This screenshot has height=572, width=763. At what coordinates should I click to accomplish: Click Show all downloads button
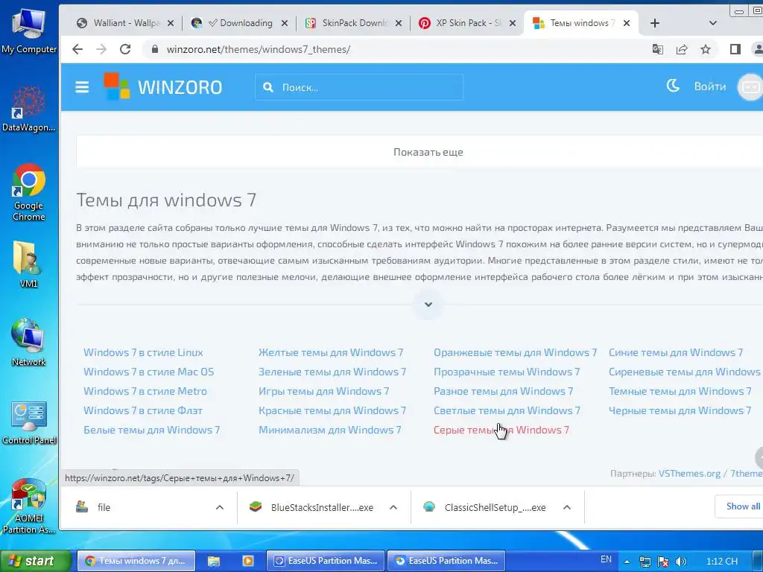tap(740, 506)
